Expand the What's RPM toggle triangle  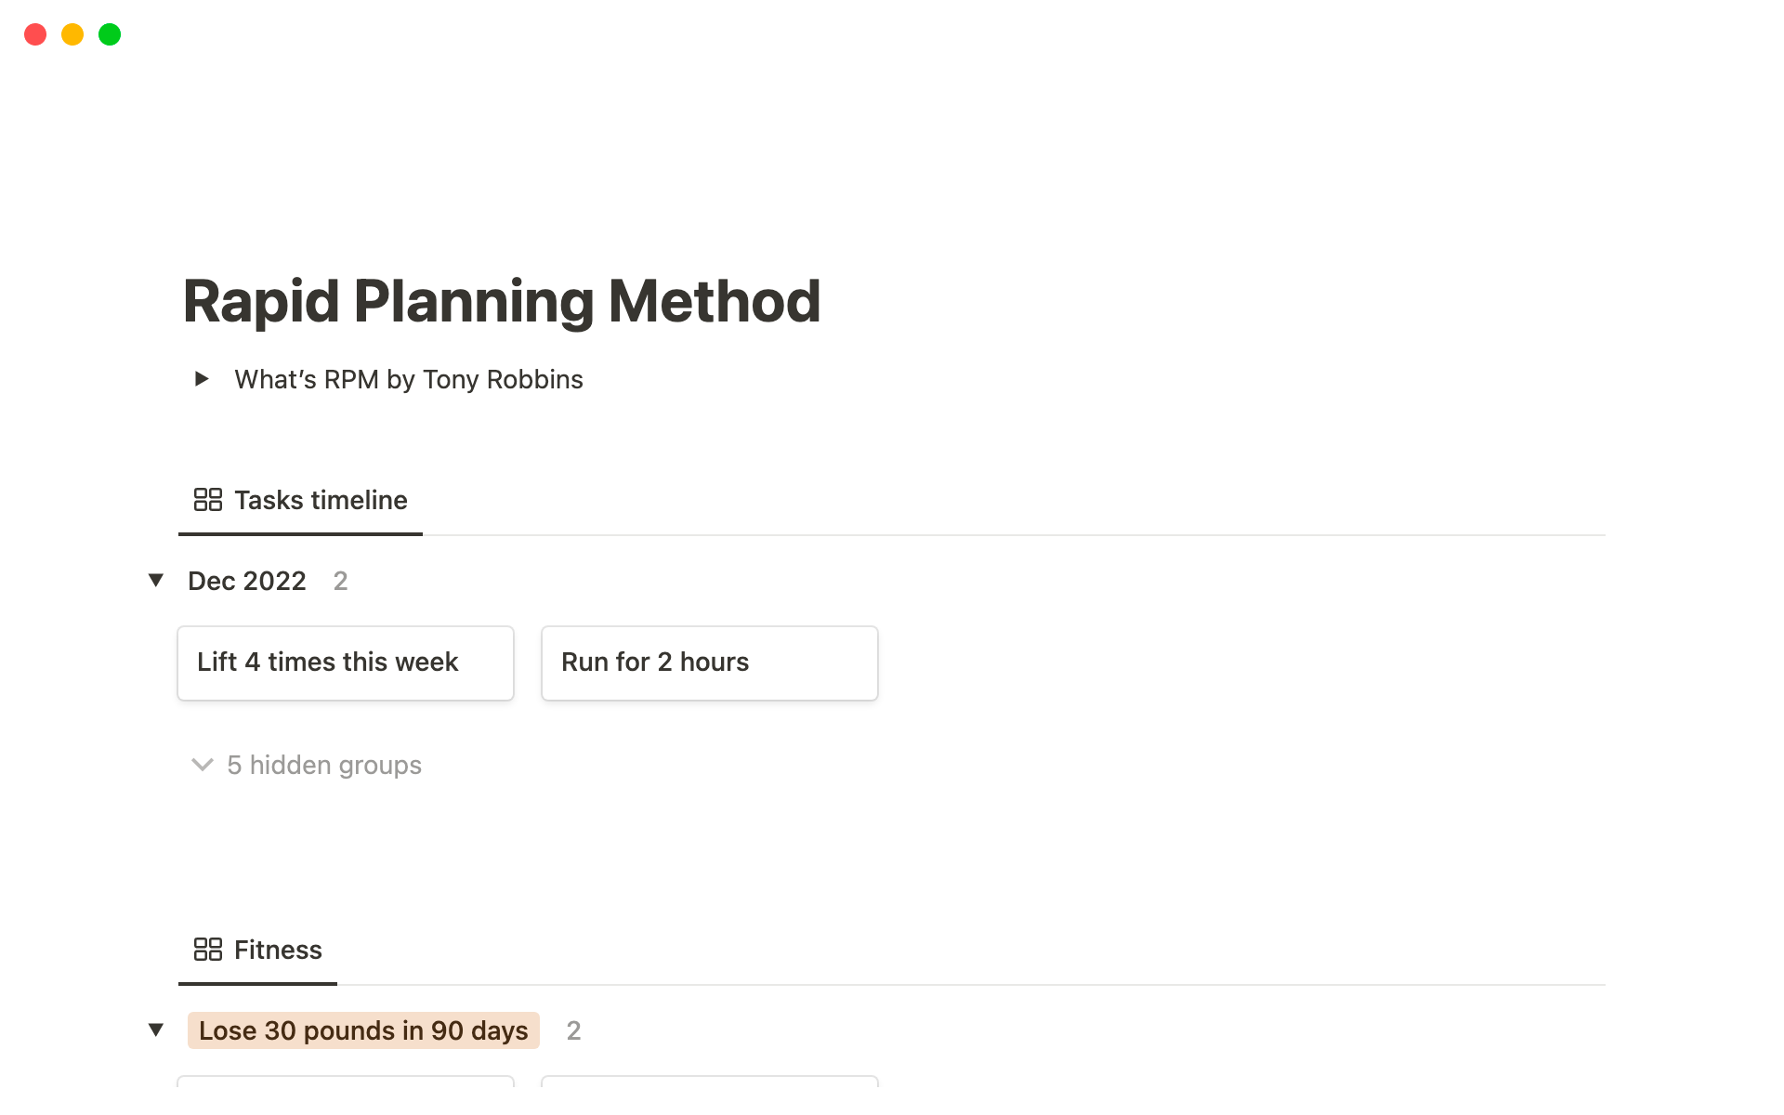point(201,379)
